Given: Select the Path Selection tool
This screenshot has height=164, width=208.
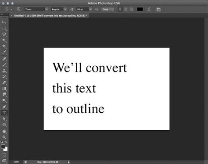Looking at the screenshot, I should point(4,119).
